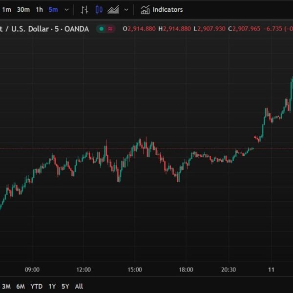Click the red approximate-data status icon

click(x=110, y=29)
